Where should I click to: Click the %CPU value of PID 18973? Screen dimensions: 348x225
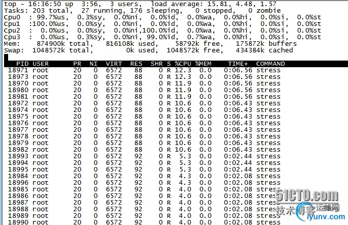click(183, 77)
